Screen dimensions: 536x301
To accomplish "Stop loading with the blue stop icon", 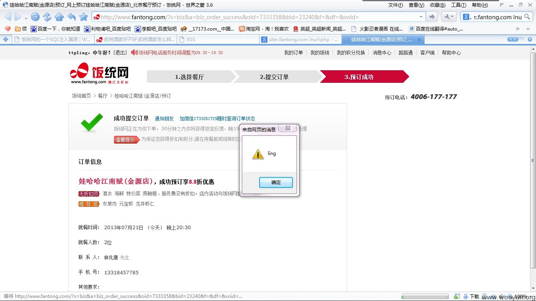I will pyautogui.click(x=35, y=17).
